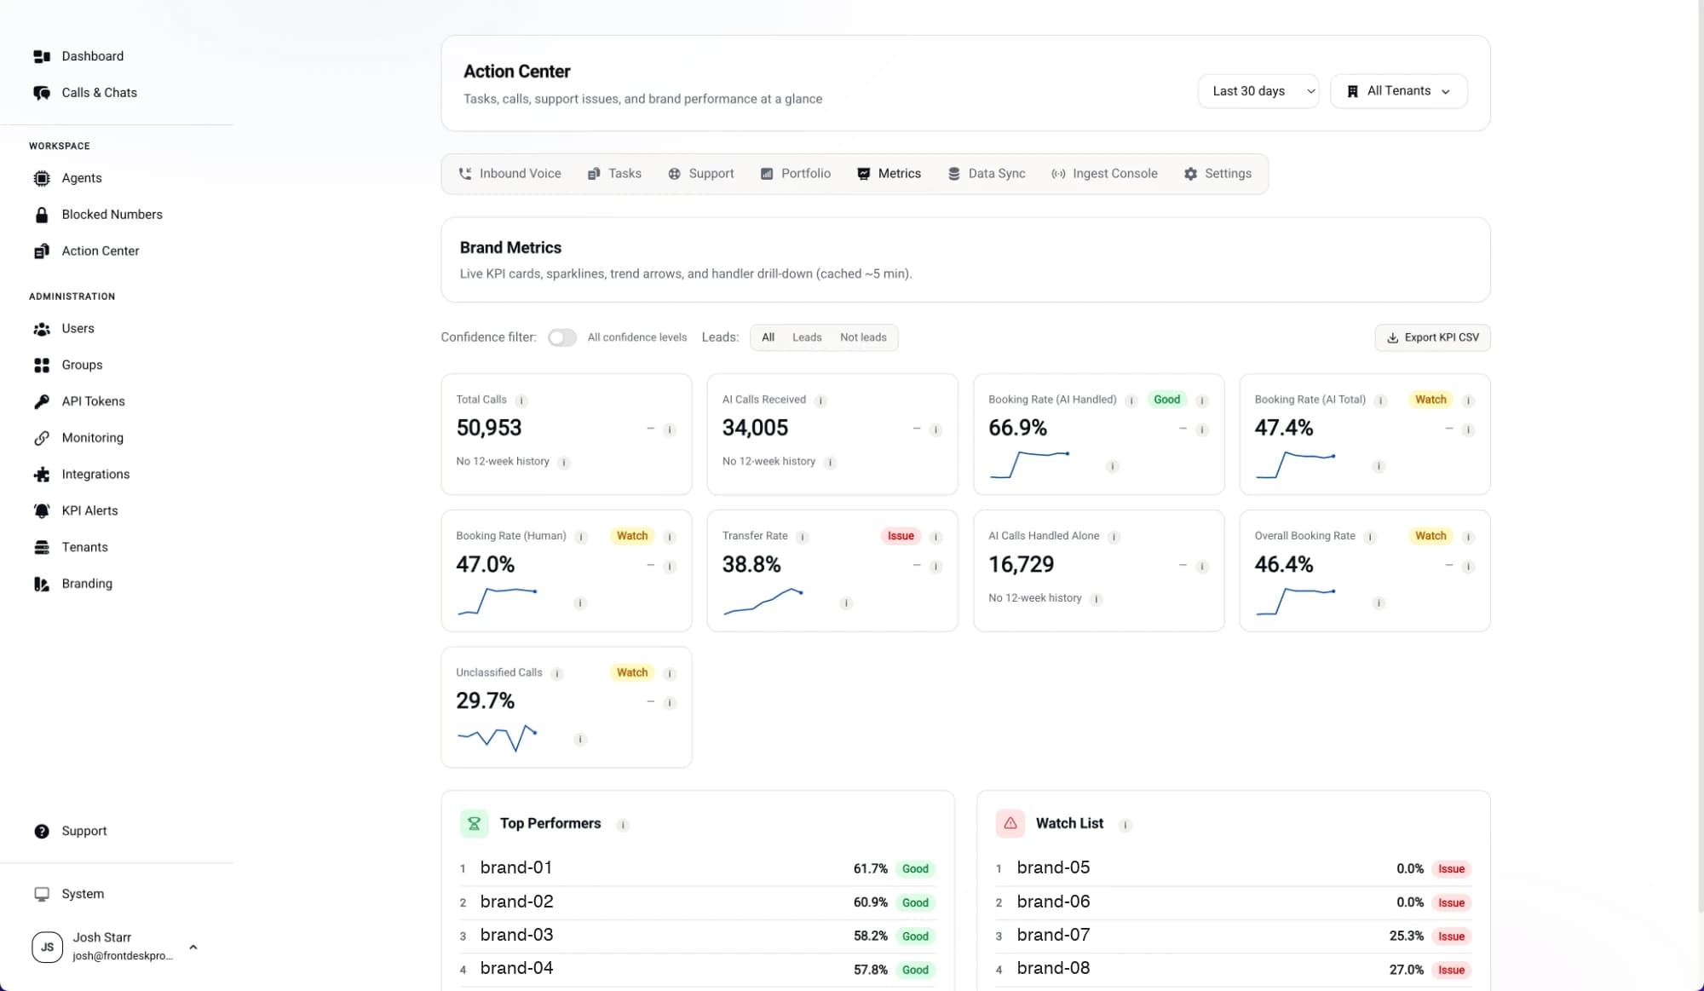The height and width of the screenshot is (991, 1704).
Task: Open the All Tenants dropdown
Action: tap(1399, 91)
